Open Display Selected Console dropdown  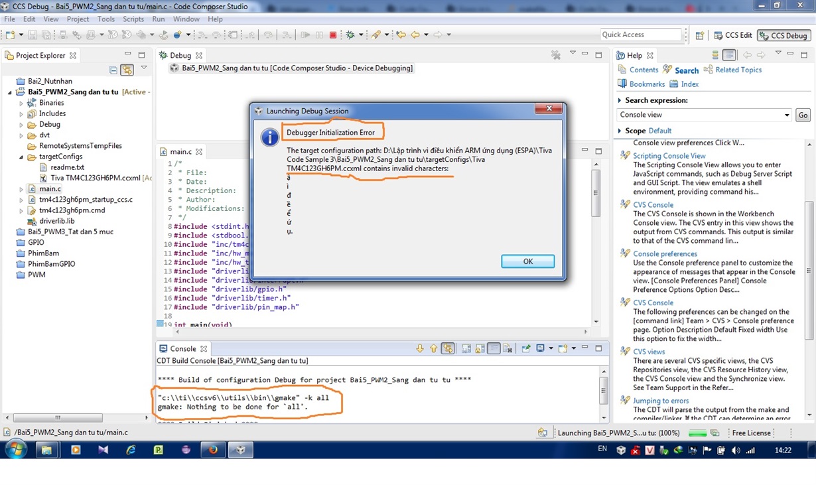(551, 348)
